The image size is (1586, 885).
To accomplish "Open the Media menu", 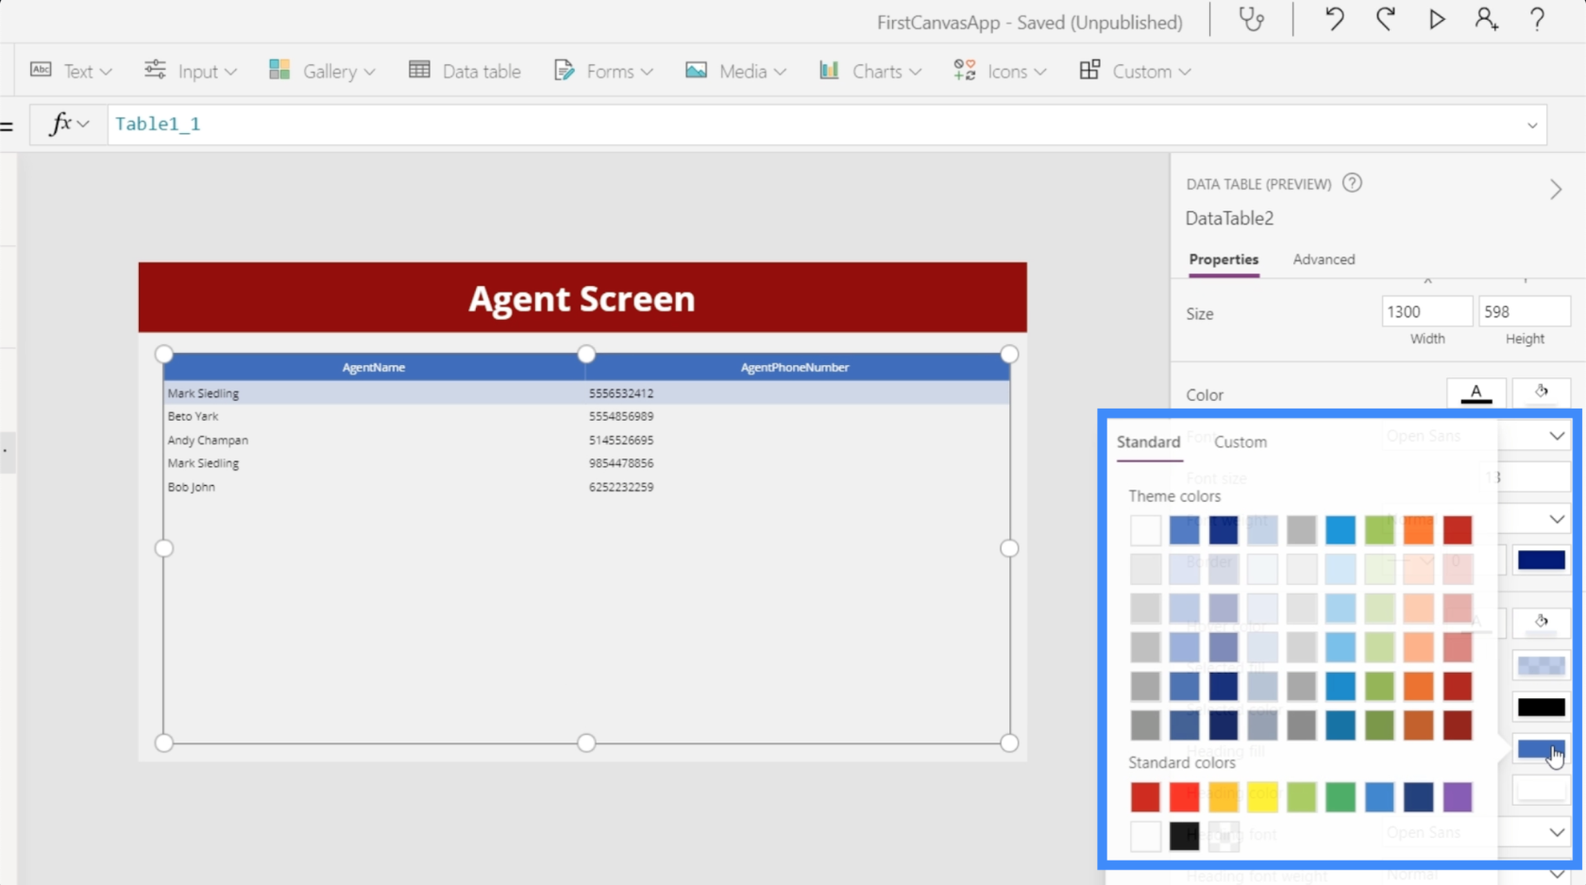I will pyautogui.click(x=735, y=71).
